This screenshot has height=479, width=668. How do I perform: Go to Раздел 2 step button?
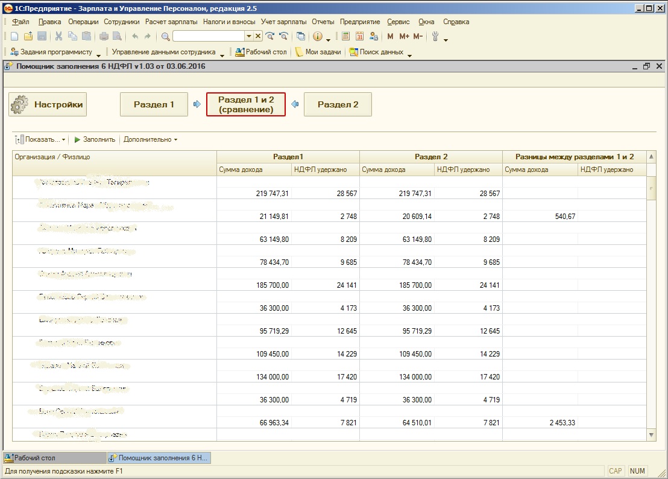[338, 104]
